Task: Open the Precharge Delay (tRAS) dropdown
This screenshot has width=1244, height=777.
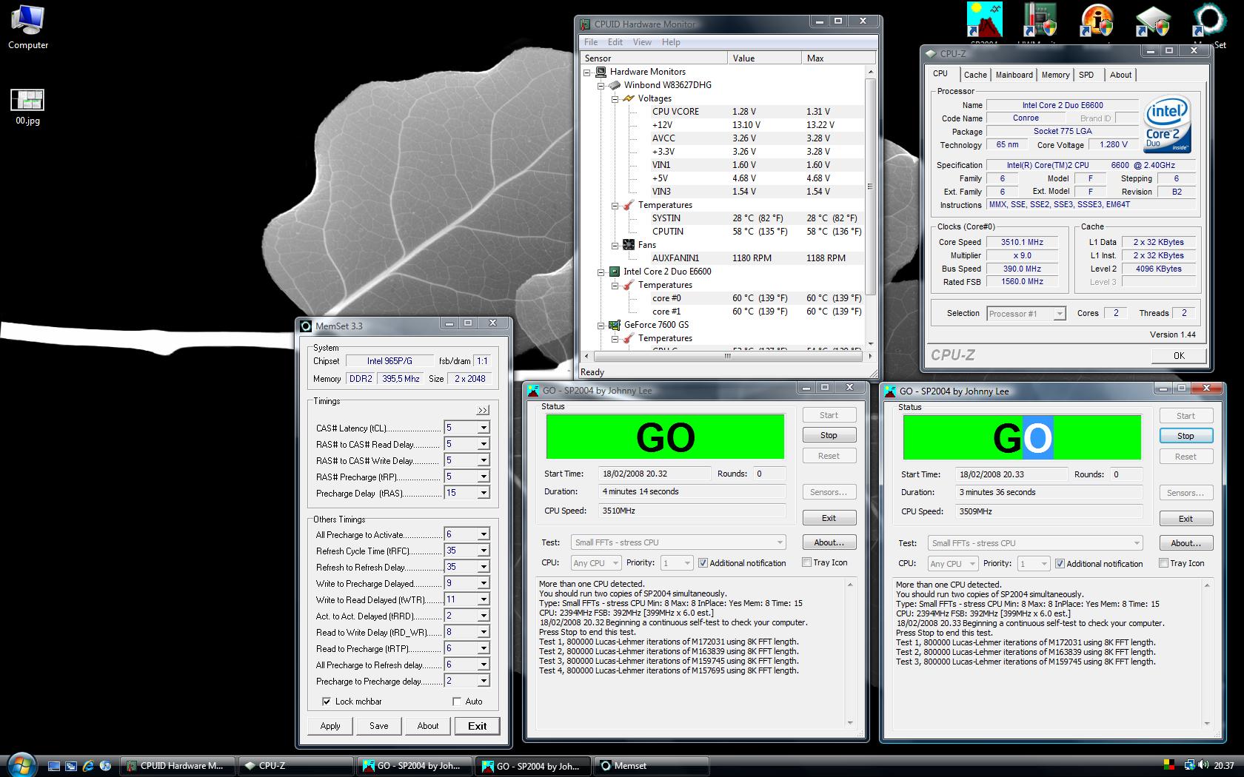Action: [x=484, y=493]
